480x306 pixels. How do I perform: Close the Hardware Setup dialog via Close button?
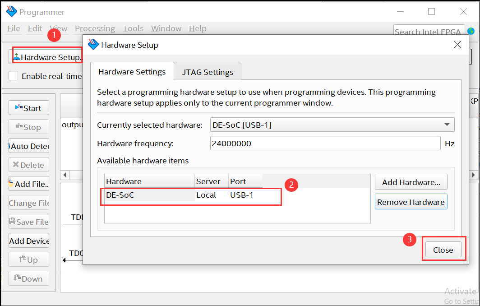pyautogui.click(x=443, y=250)
